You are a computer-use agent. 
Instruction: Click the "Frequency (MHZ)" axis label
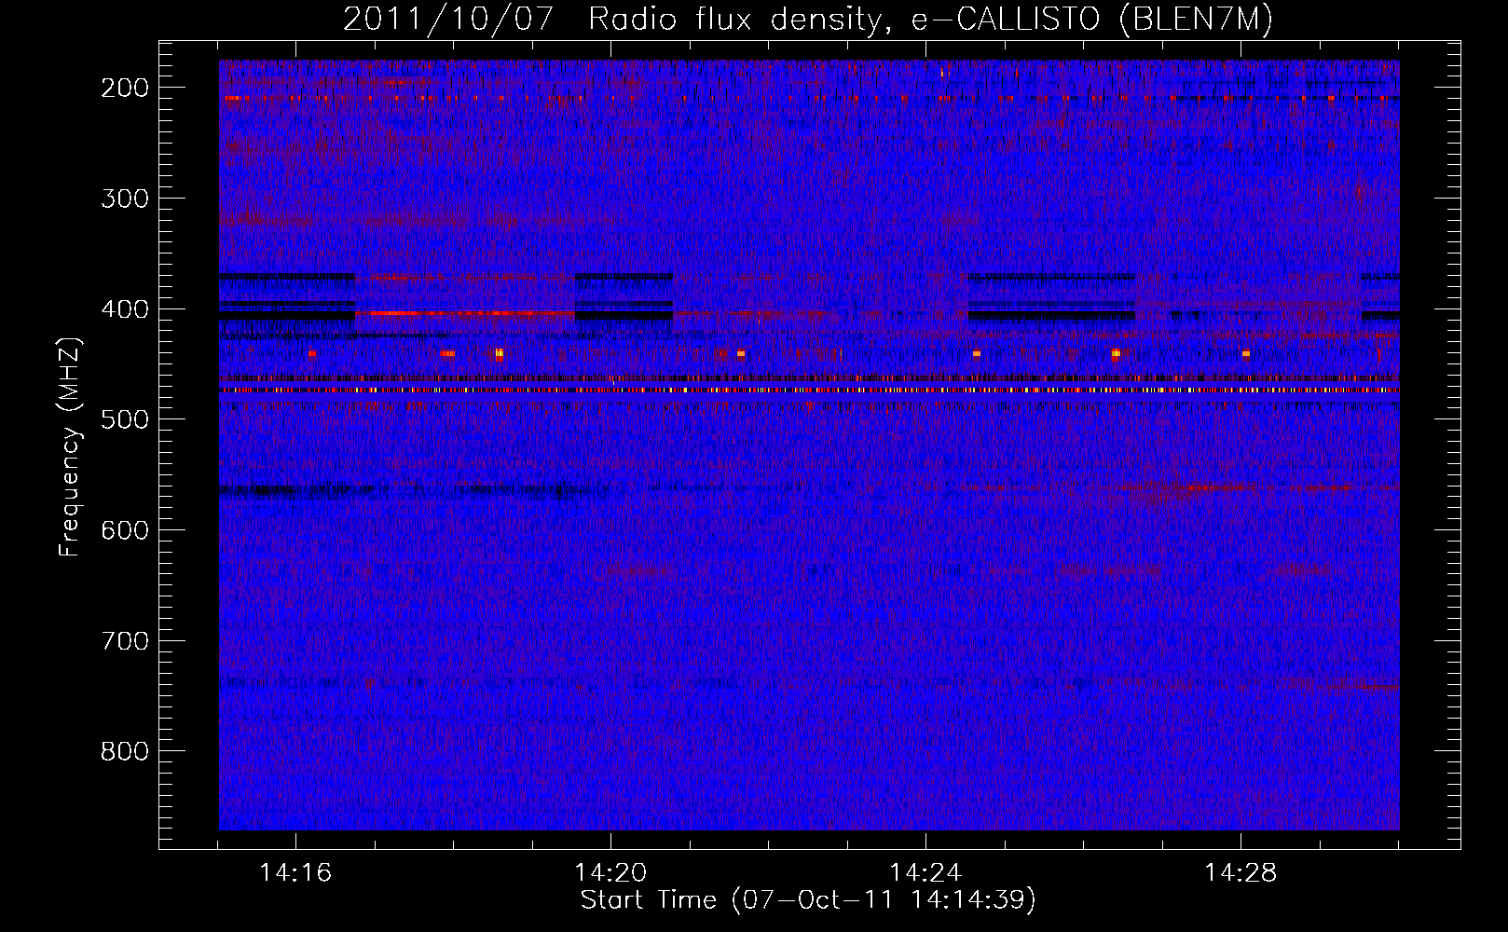tap(70, 446)
